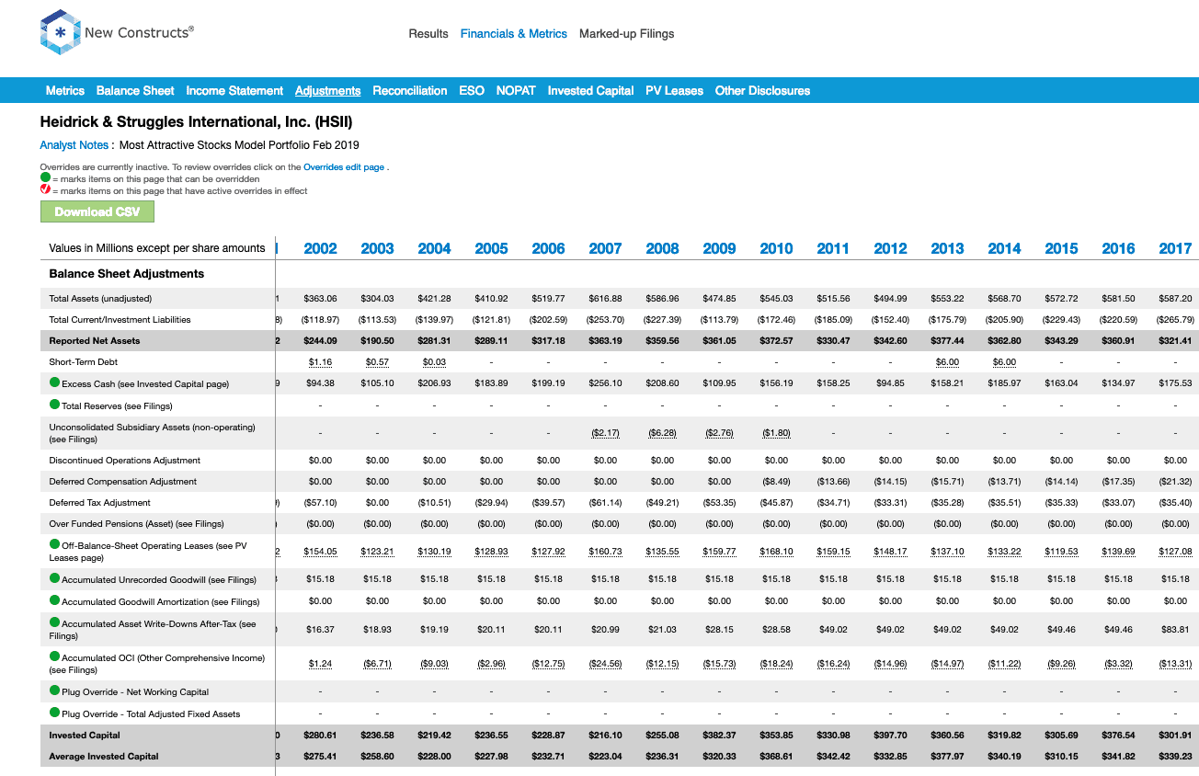Image resolution: width=1199 pixels, height=776 pixels.
Task: Click 2007 Accumulated OCI value ($24.56)
Action: (606, 664)
